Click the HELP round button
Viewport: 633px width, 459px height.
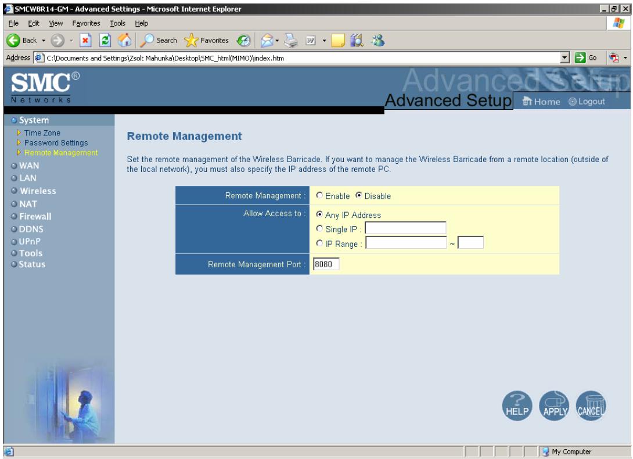[x=517, y=406]
